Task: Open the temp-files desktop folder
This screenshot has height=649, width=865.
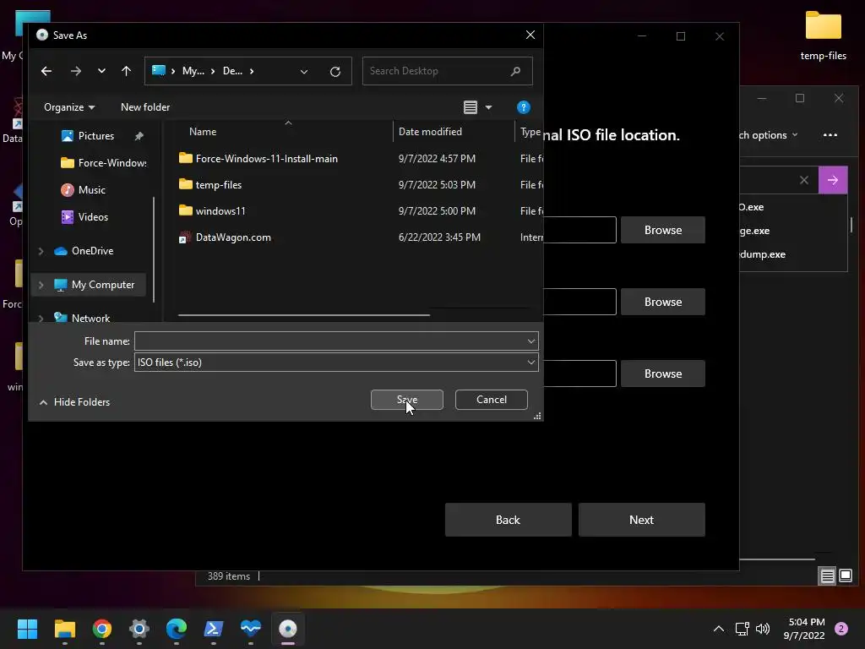Action: click(823, 35)
